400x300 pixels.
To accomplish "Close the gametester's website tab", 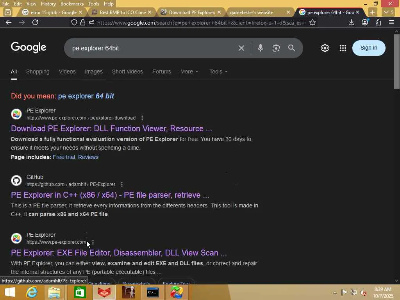I will click(288, 12).
